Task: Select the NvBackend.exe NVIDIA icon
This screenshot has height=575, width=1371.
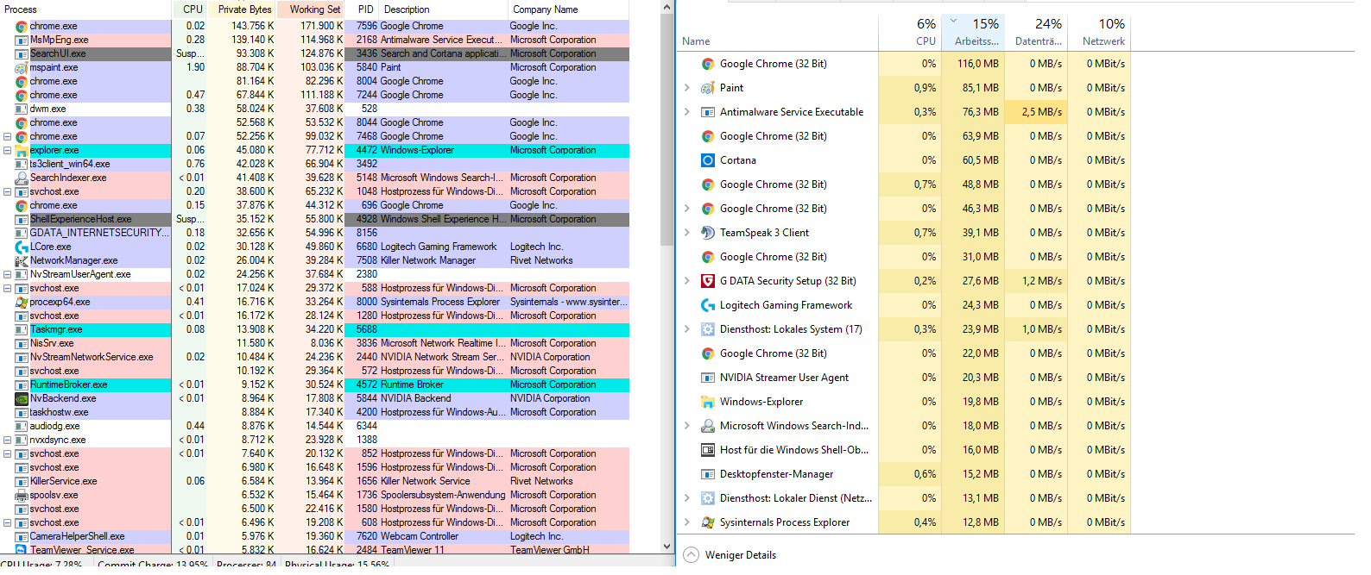Action: point(22,398)
